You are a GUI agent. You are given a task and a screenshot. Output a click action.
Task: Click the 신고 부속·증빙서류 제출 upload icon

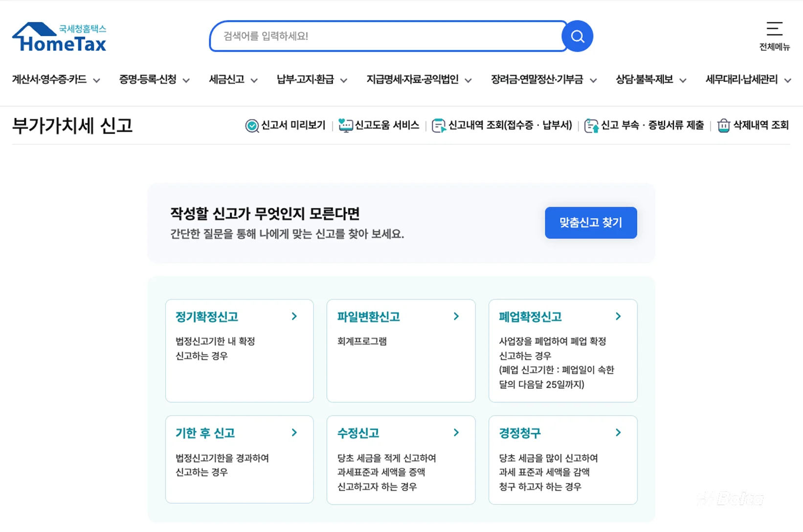click(x=591, y=126)
